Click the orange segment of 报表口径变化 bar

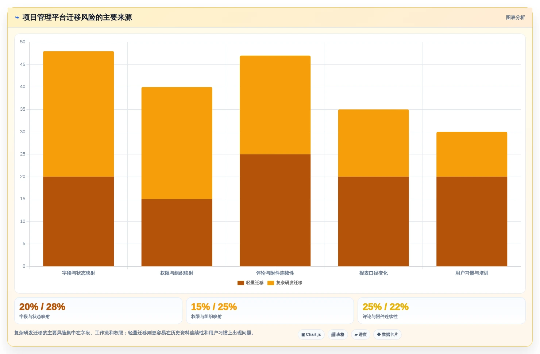click(374, 143)
